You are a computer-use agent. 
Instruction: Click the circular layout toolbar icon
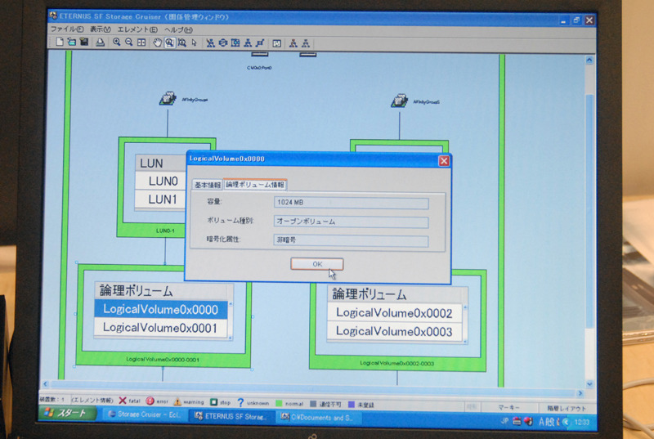tap(222, 43)
